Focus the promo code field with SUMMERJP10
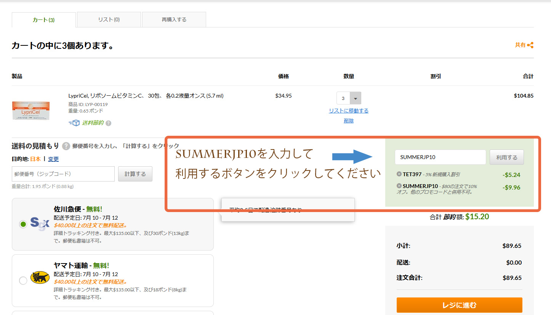This screenshot has width=551, height=315. [x=440, y=157]
